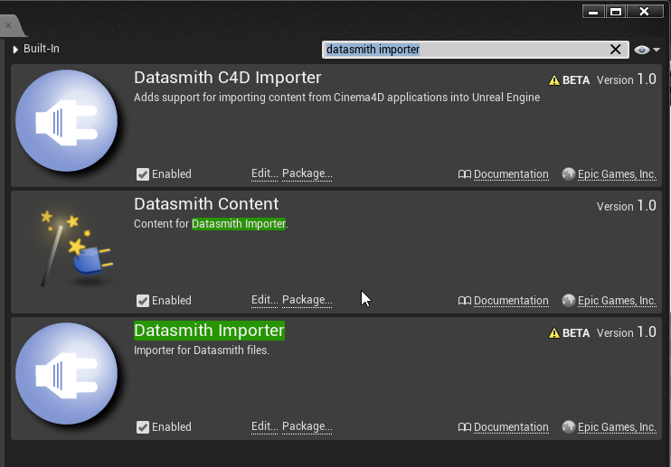
Task: Click Package for Datasmith Importer
Action: (307, 426)
